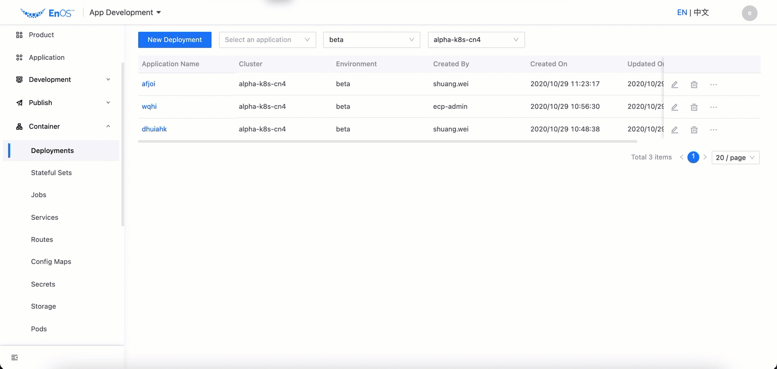This screenshot has width=777, height=369.
Task: Delete the afjoi deployment using trash icon
Action: (x=694, y=85)
